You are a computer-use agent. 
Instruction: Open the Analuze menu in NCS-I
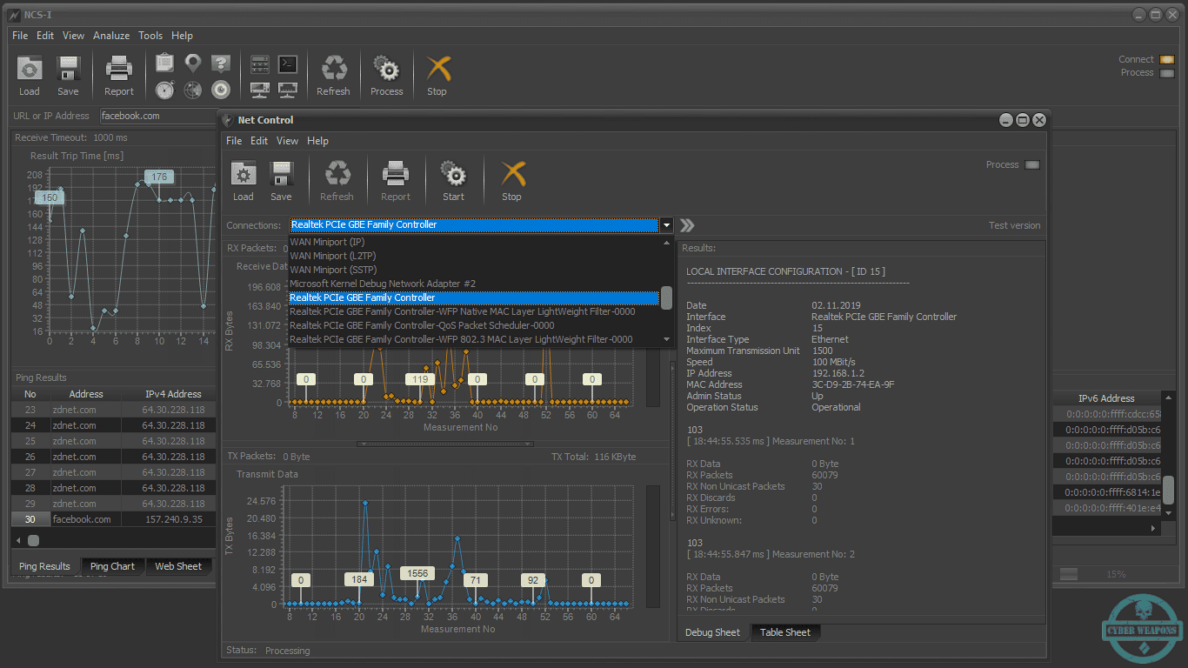tap(111, 36)
